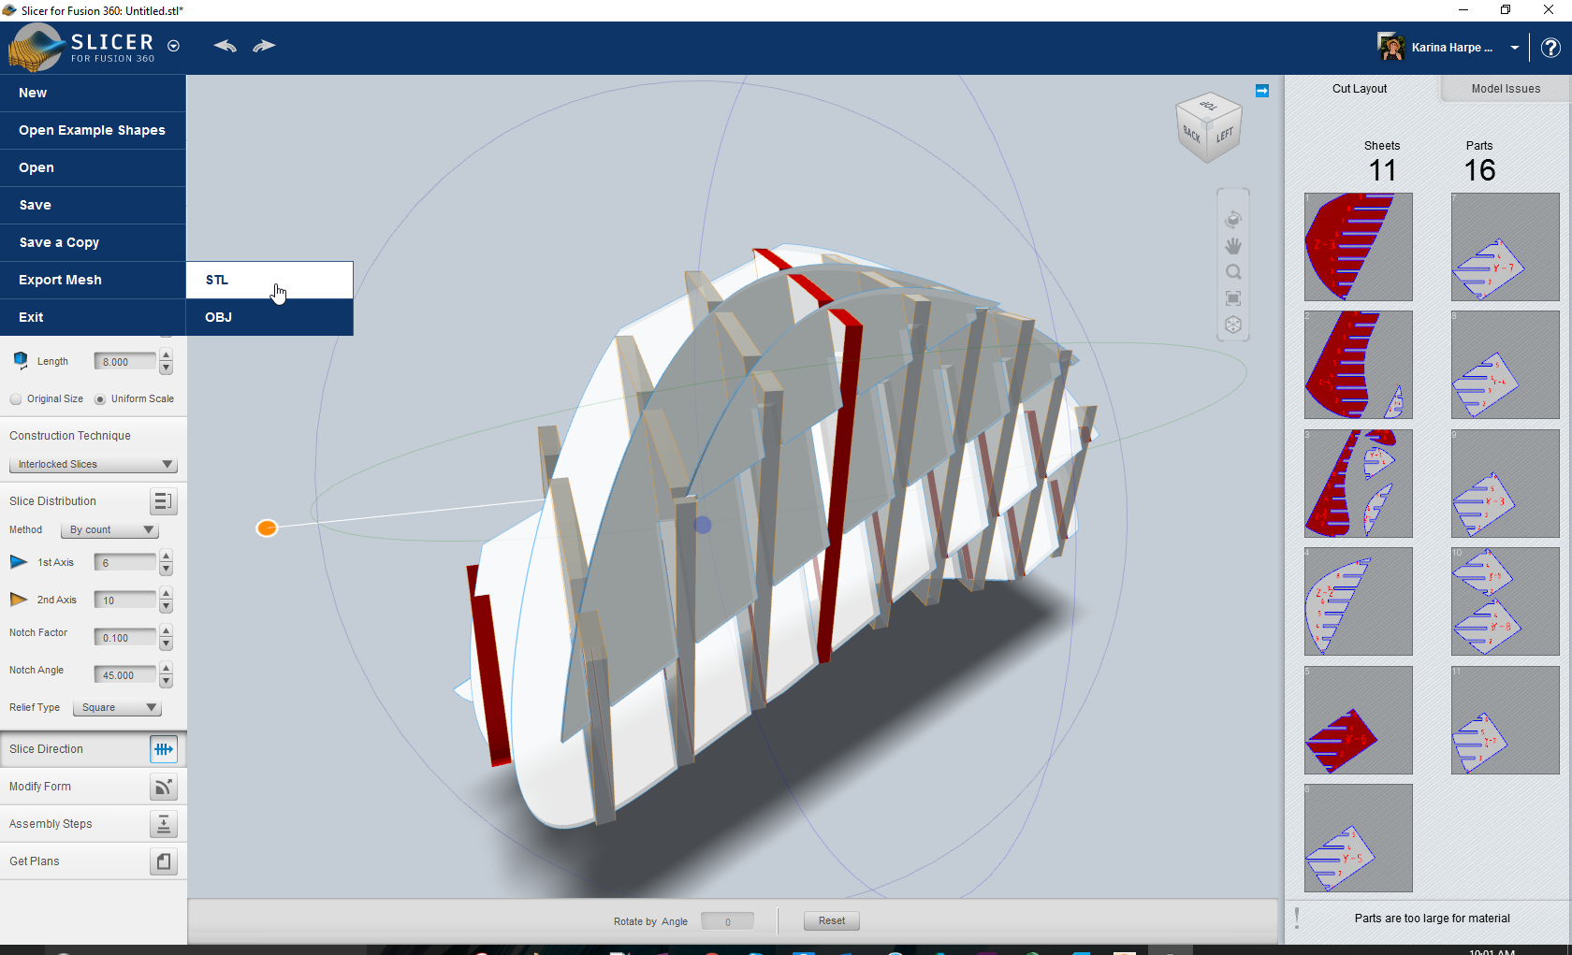Open the Method dropdown set to By count
1572x955 pixels.
click(x=109, y=529)
